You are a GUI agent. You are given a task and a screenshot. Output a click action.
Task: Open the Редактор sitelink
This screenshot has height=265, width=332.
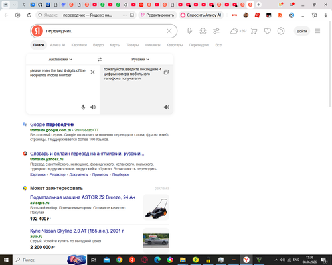click(57, 174)
